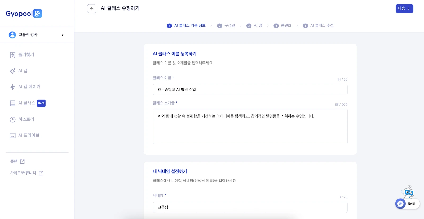Open the AI 드라이브 inbox icon
Image resolution: width=424 pixels, height=219 pixels.
click(12, 136)
